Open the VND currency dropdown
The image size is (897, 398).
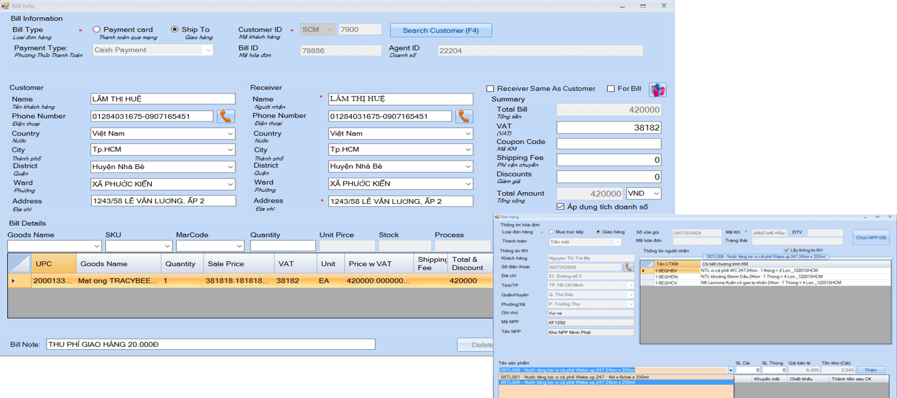click(656, 194)
